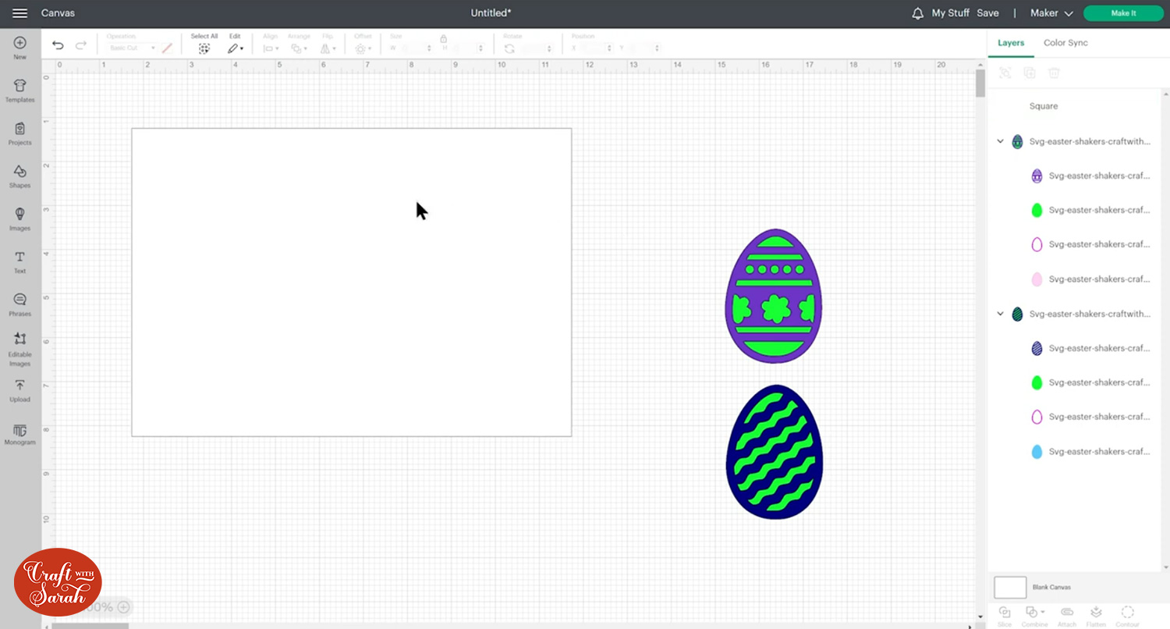1170x629 pixels.
Task: Click Select All in the toolbar
Action: click(204, 44)
